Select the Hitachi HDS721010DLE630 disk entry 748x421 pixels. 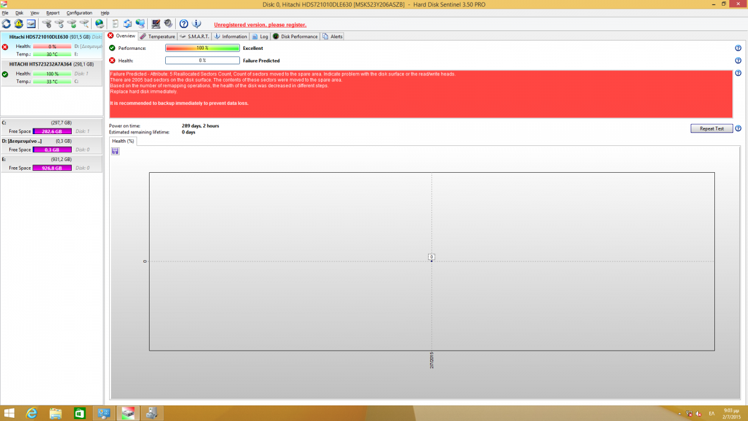click(x=51, y=46)
